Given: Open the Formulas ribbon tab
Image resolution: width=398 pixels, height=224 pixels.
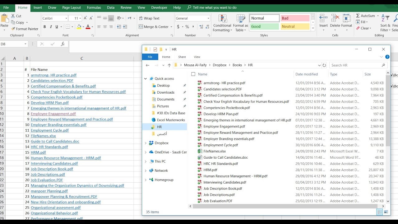Looking at the screenshot, I should [94, 7].
